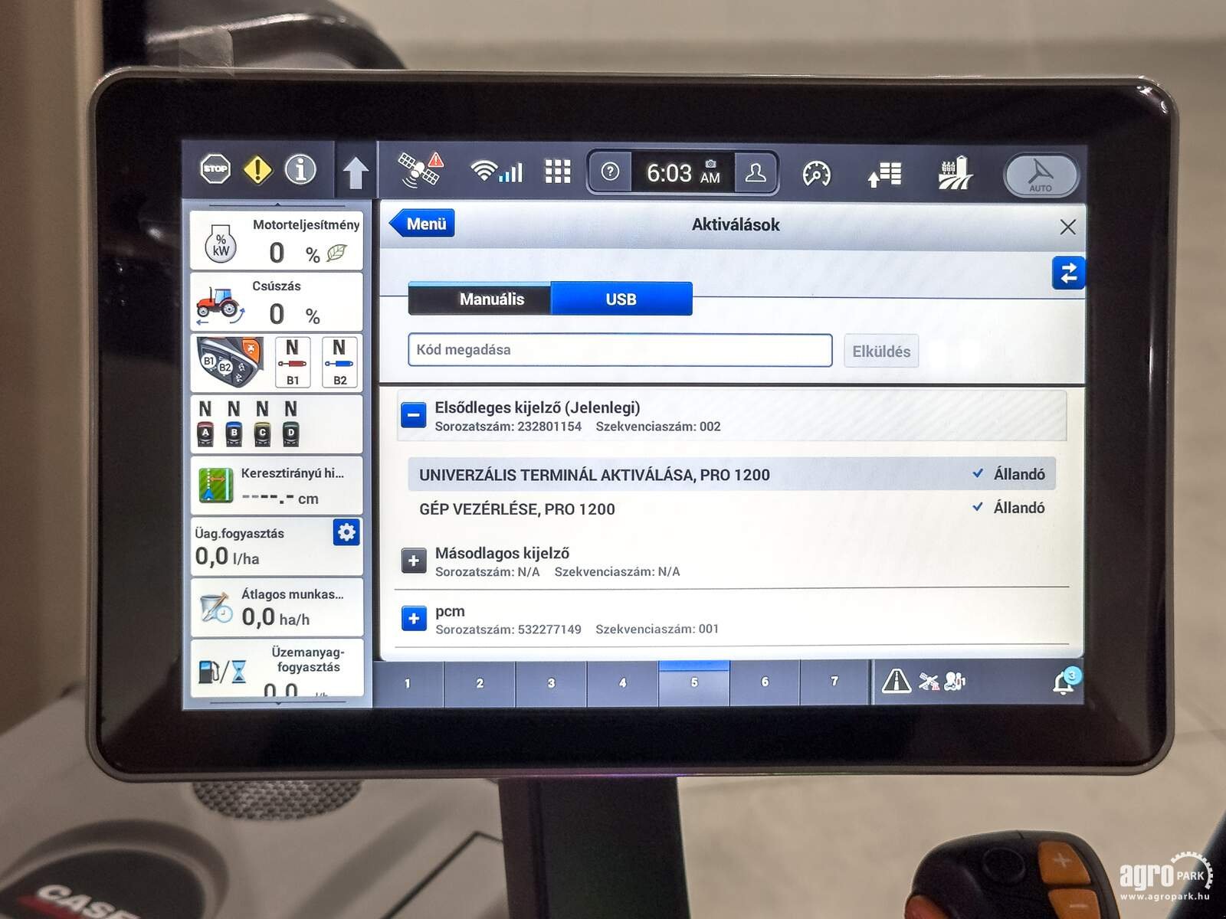Open the yellow warning alerts icon
Screen dimensions: 1226x919
(257, 169)
